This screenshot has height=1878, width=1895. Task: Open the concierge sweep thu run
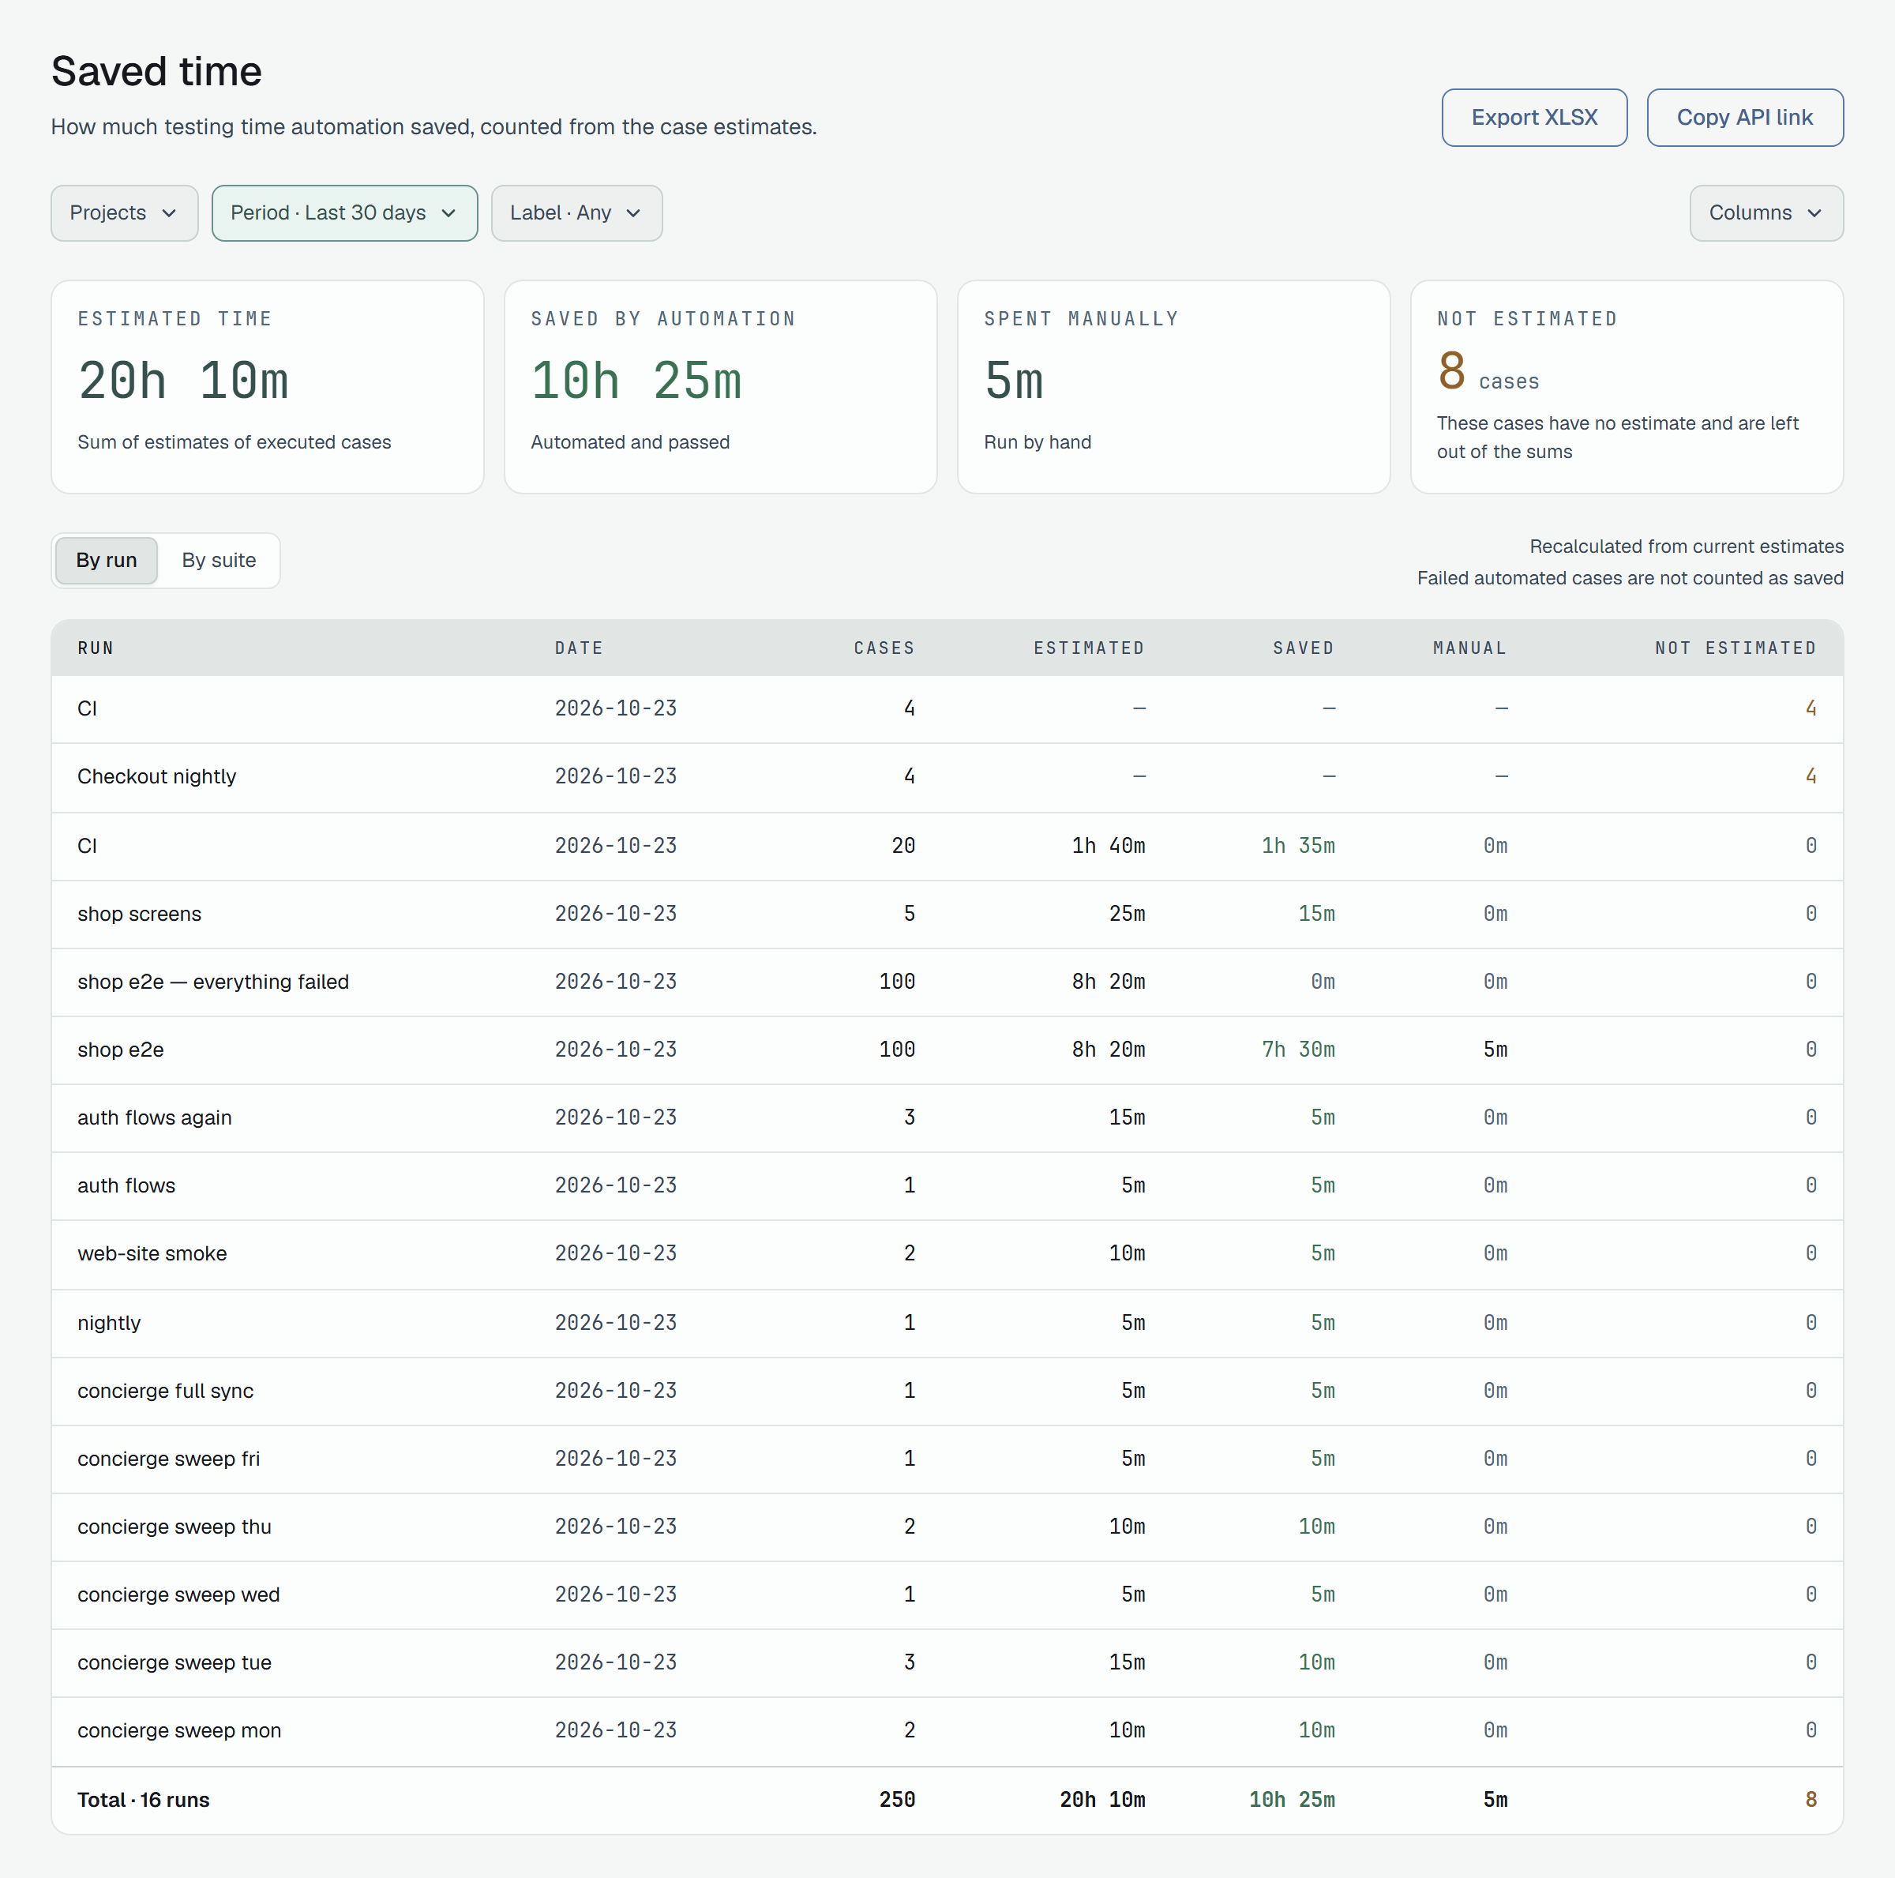tap(947, 1527)
